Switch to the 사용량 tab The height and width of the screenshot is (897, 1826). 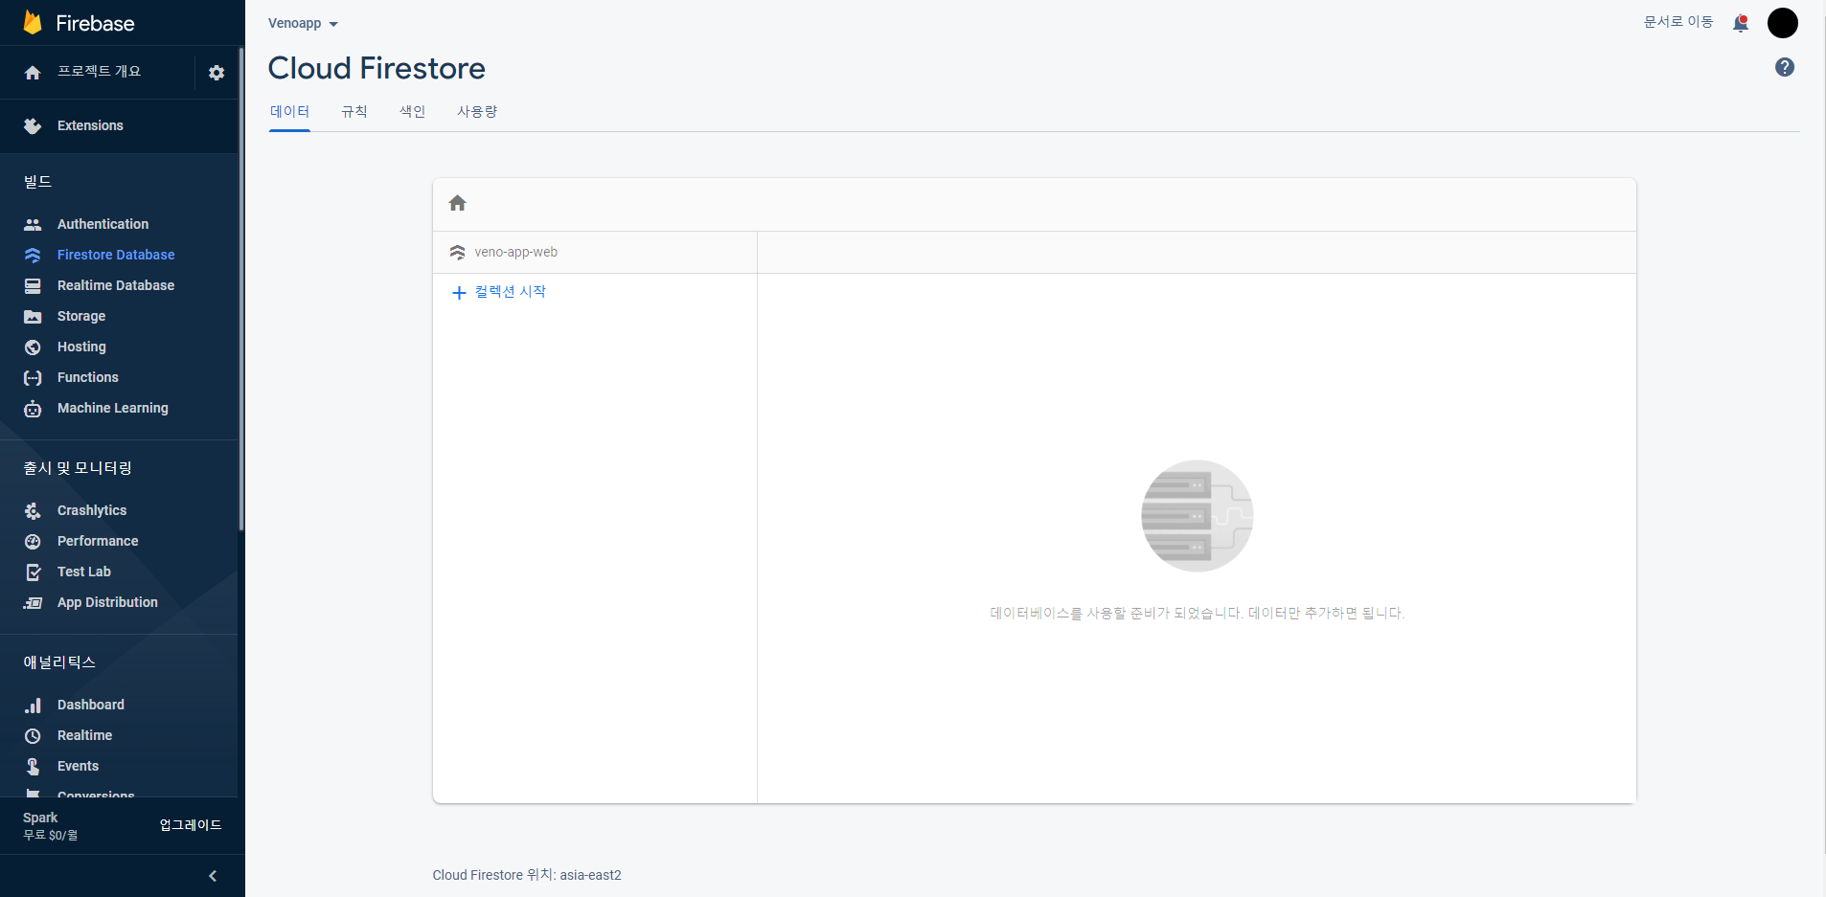[x=477, y=112]
